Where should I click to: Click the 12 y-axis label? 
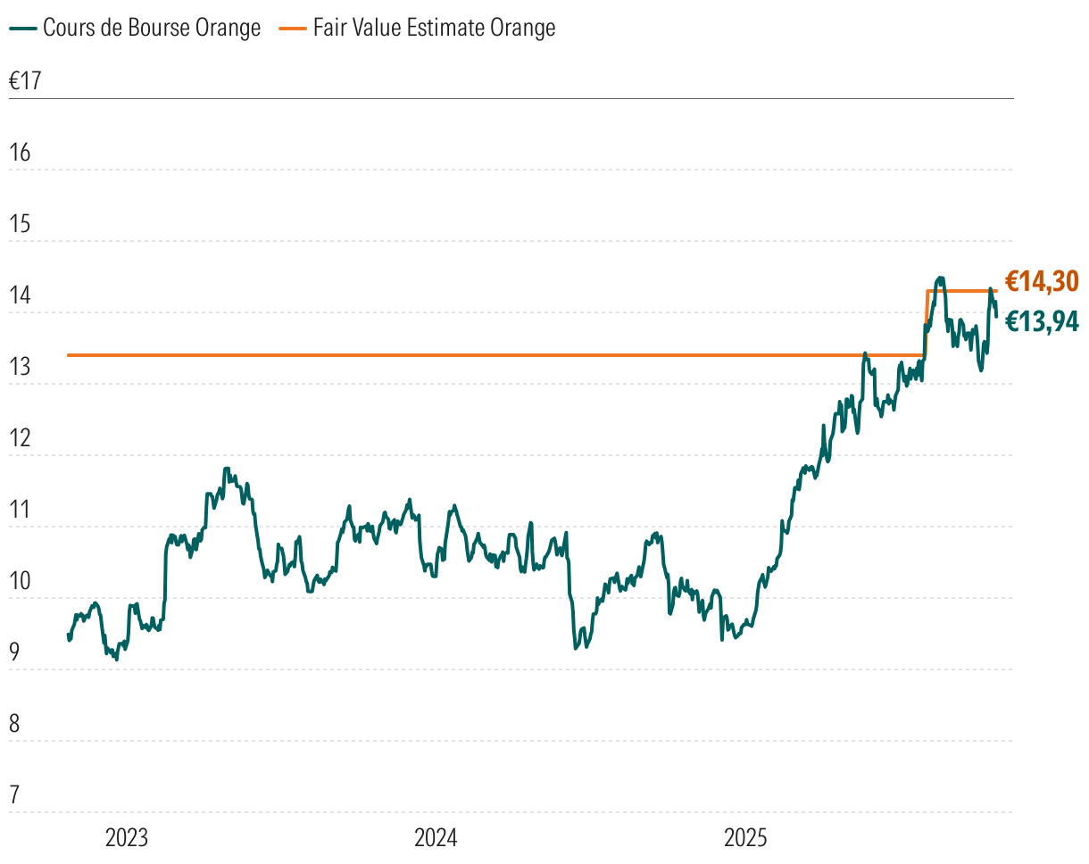20,438
